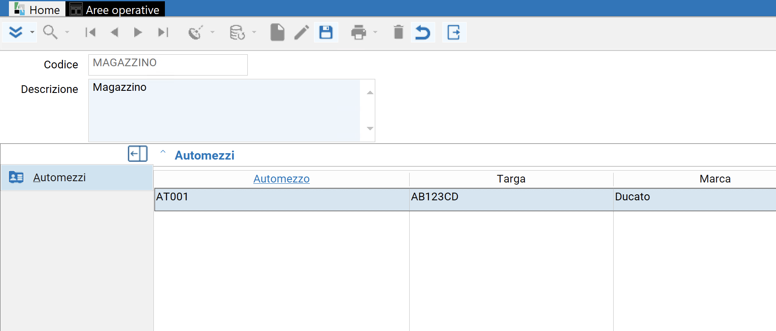This screenshot has height=331, width=776.
Task: Click the double chevron menu icon
Action: click(16, 32)
